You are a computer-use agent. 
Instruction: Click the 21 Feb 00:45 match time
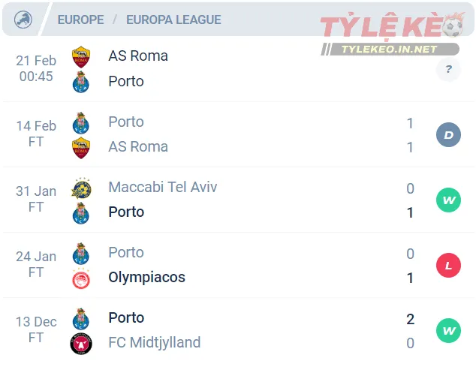36,69
